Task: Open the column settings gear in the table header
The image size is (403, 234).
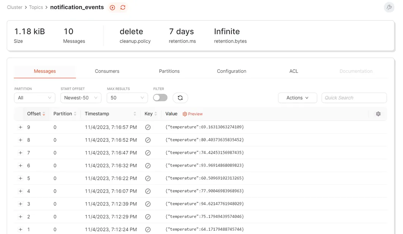Action: [378, 114]
